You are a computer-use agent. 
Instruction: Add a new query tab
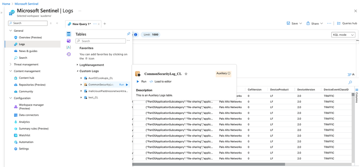pyautogui.click(x=105, y=24)
